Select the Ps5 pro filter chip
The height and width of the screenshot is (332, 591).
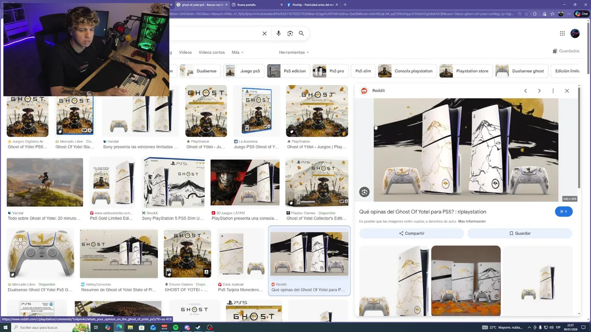click(x=330, y=71)
